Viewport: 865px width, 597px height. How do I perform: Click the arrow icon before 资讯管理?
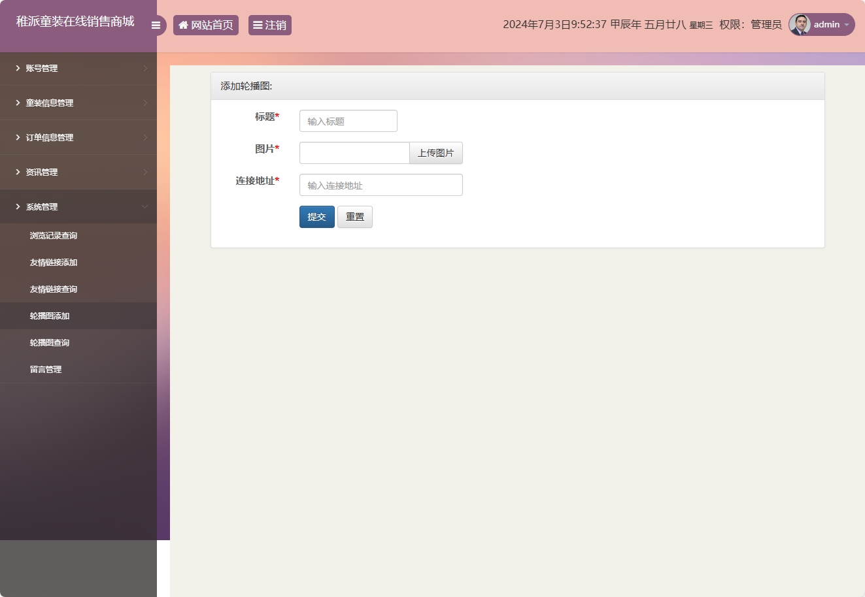click(17, 172)
